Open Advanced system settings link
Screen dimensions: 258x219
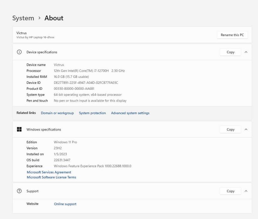coord(130,113)
